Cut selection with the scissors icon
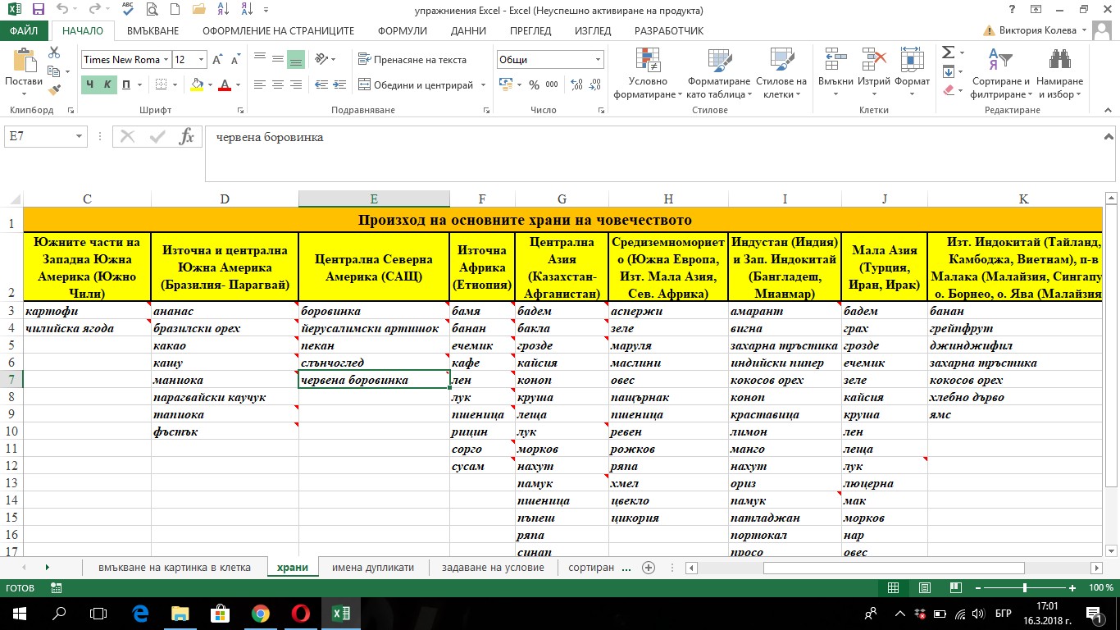The width and height of the screenshot is (1120, 630). pyautogui.click(x=55, y=52)
